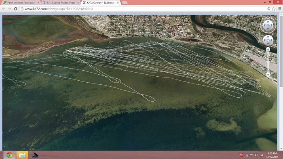Click the zoom slider handle on the map
Screen dimensions: 283x159
point(268,62)
